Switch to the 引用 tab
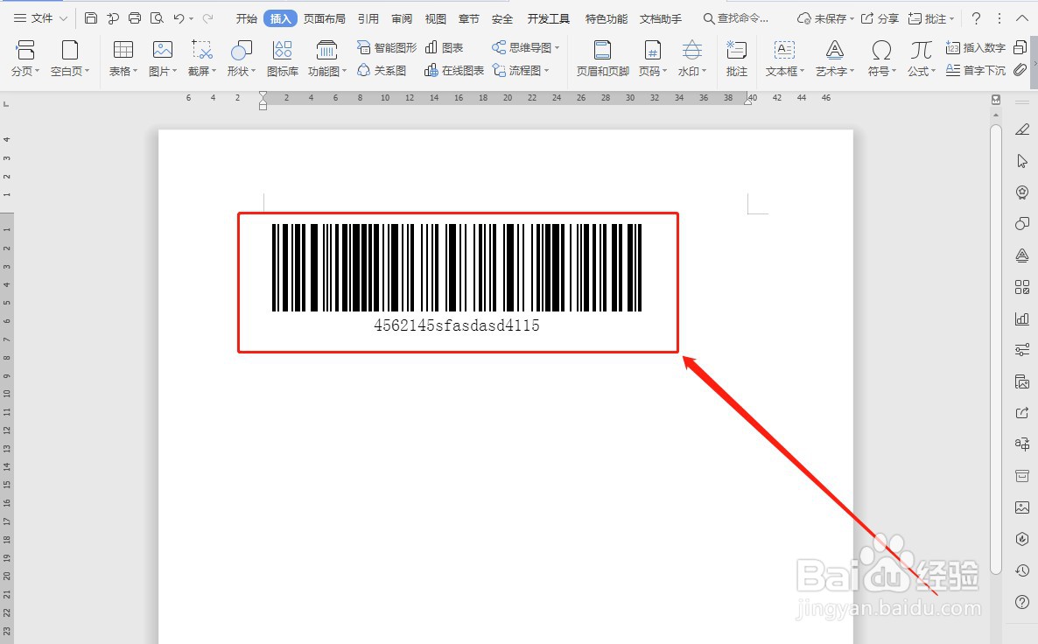Screen dimensions: 1038x644 (x=368, y=18)
